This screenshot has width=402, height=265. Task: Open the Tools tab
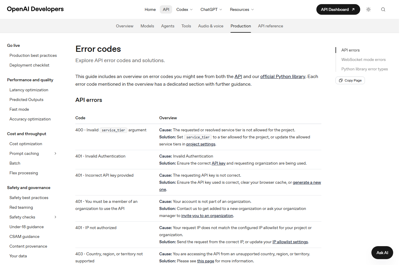coord(186,26)
